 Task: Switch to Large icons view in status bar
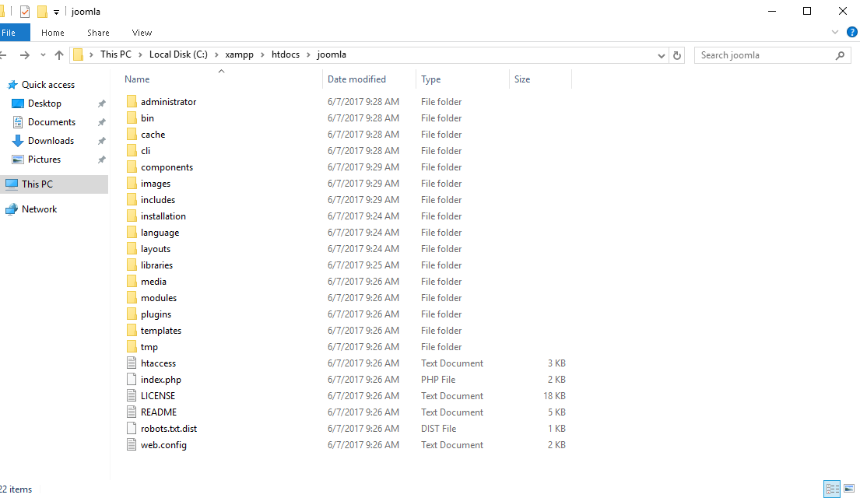tap(849, 489)
